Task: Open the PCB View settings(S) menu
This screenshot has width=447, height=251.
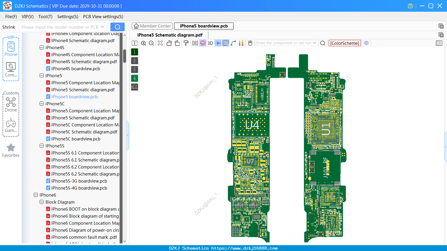Action: tap(103, 17)
